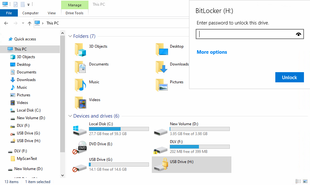Click the sidebar USB Drive (H:) lock icon
The height and width of the screenshot is (185, 310).
[13, 141]
